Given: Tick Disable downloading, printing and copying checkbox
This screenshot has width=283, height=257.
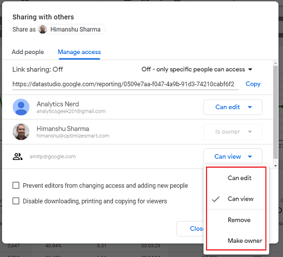Looking at the screenshot, I should point(16,201).
